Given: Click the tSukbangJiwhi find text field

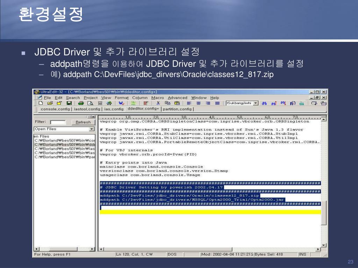Looking at the screenshot, I should [240, 103].
